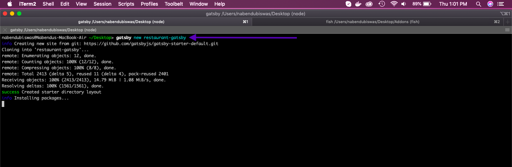Screen dimensions: 512x167
Task: Click the 'gatsby new restaurant-gatsby' command text
Action: [151, 38]
